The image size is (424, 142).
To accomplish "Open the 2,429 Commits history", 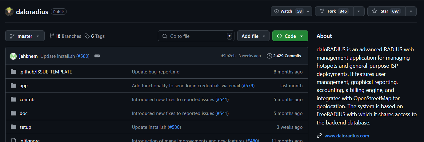I will pyautogui.click(x=284, y=56).
